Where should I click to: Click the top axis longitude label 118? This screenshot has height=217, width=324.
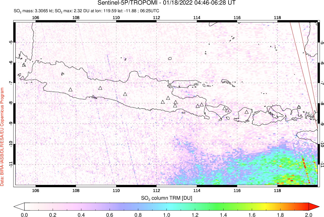coord(277,18)
